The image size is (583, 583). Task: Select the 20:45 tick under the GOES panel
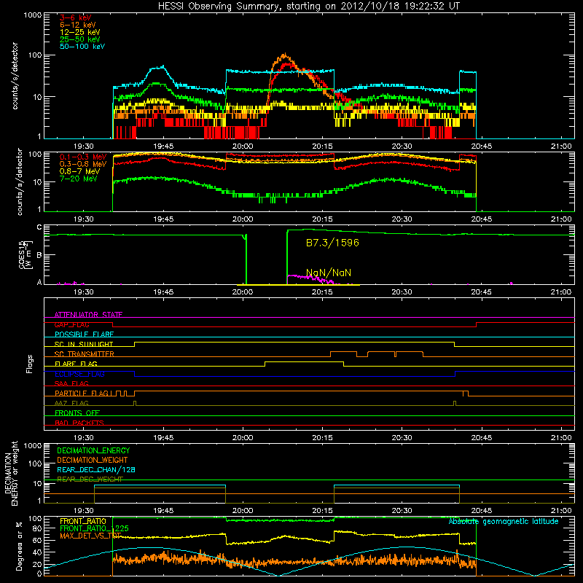[x=482, y=292]
